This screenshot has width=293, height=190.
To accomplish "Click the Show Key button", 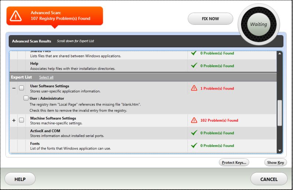I will (x=275, y=162).
